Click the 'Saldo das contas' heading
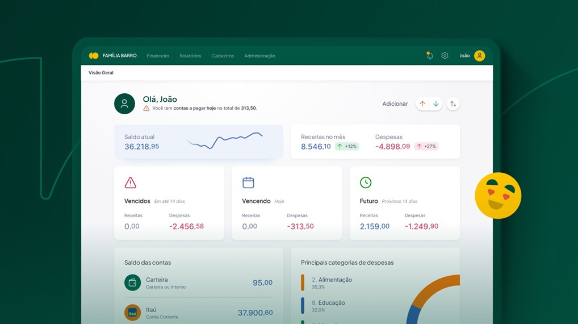Image resolution: width=578 pixels, height=324 pixels. click(148, 263)
